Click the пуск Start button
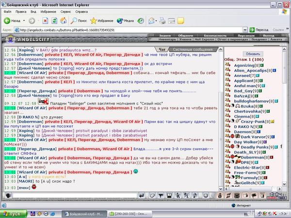This screenshot has height=218, width=291. point(13,214)
